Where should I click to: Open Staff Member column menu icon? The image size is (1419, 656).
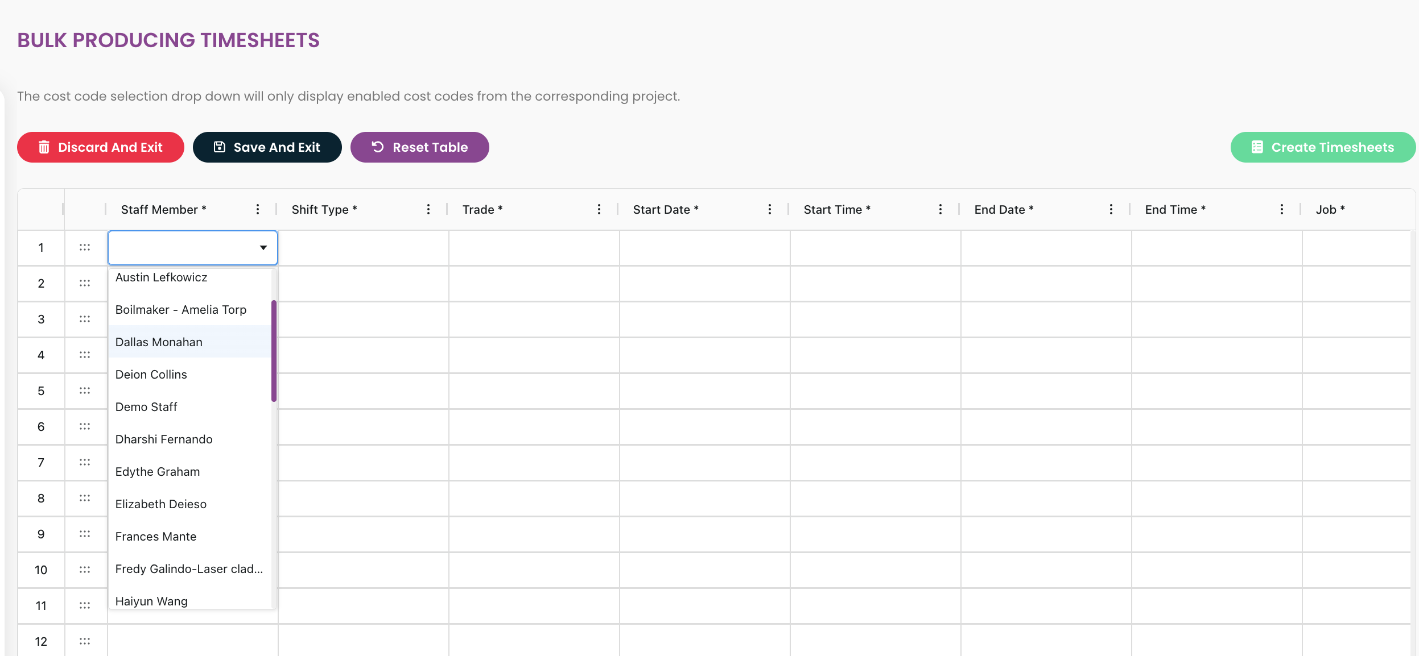[258, 209]
